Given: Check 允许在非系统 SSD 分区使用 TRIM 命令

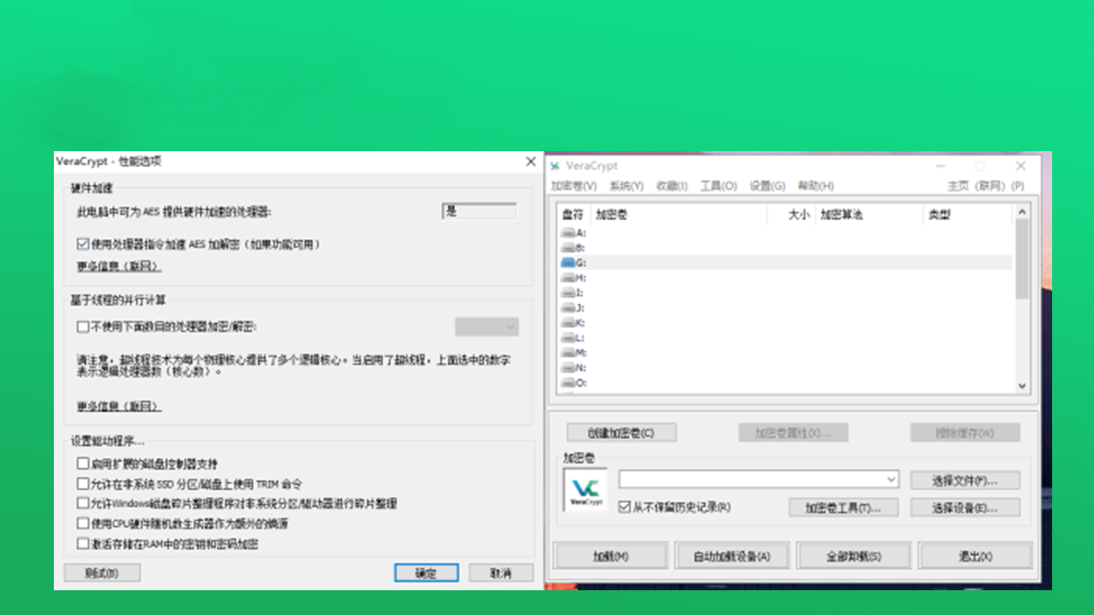Looking at the screenshot, I should tap(83, 483).
